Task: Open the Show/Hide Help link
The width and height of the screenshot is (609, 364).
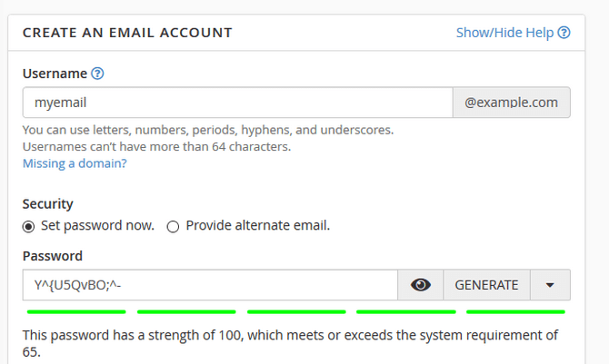Action: pyautogui.click(x=504, y=33)
